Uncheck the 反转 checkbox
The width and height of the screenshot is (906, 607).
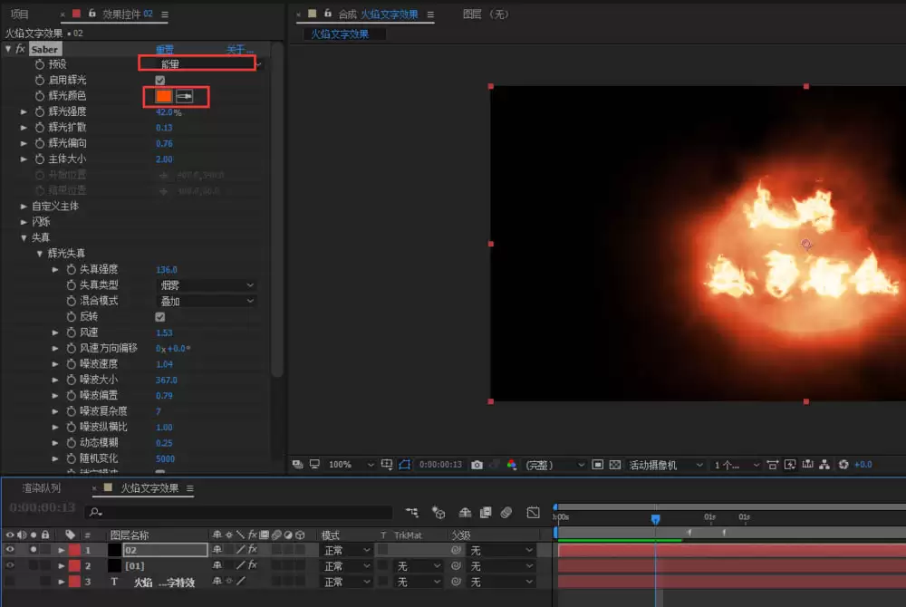(160, 317)
